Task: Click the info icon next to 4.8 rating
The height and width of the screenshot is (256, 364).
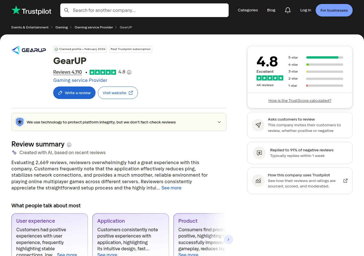Action: point(129,72)
